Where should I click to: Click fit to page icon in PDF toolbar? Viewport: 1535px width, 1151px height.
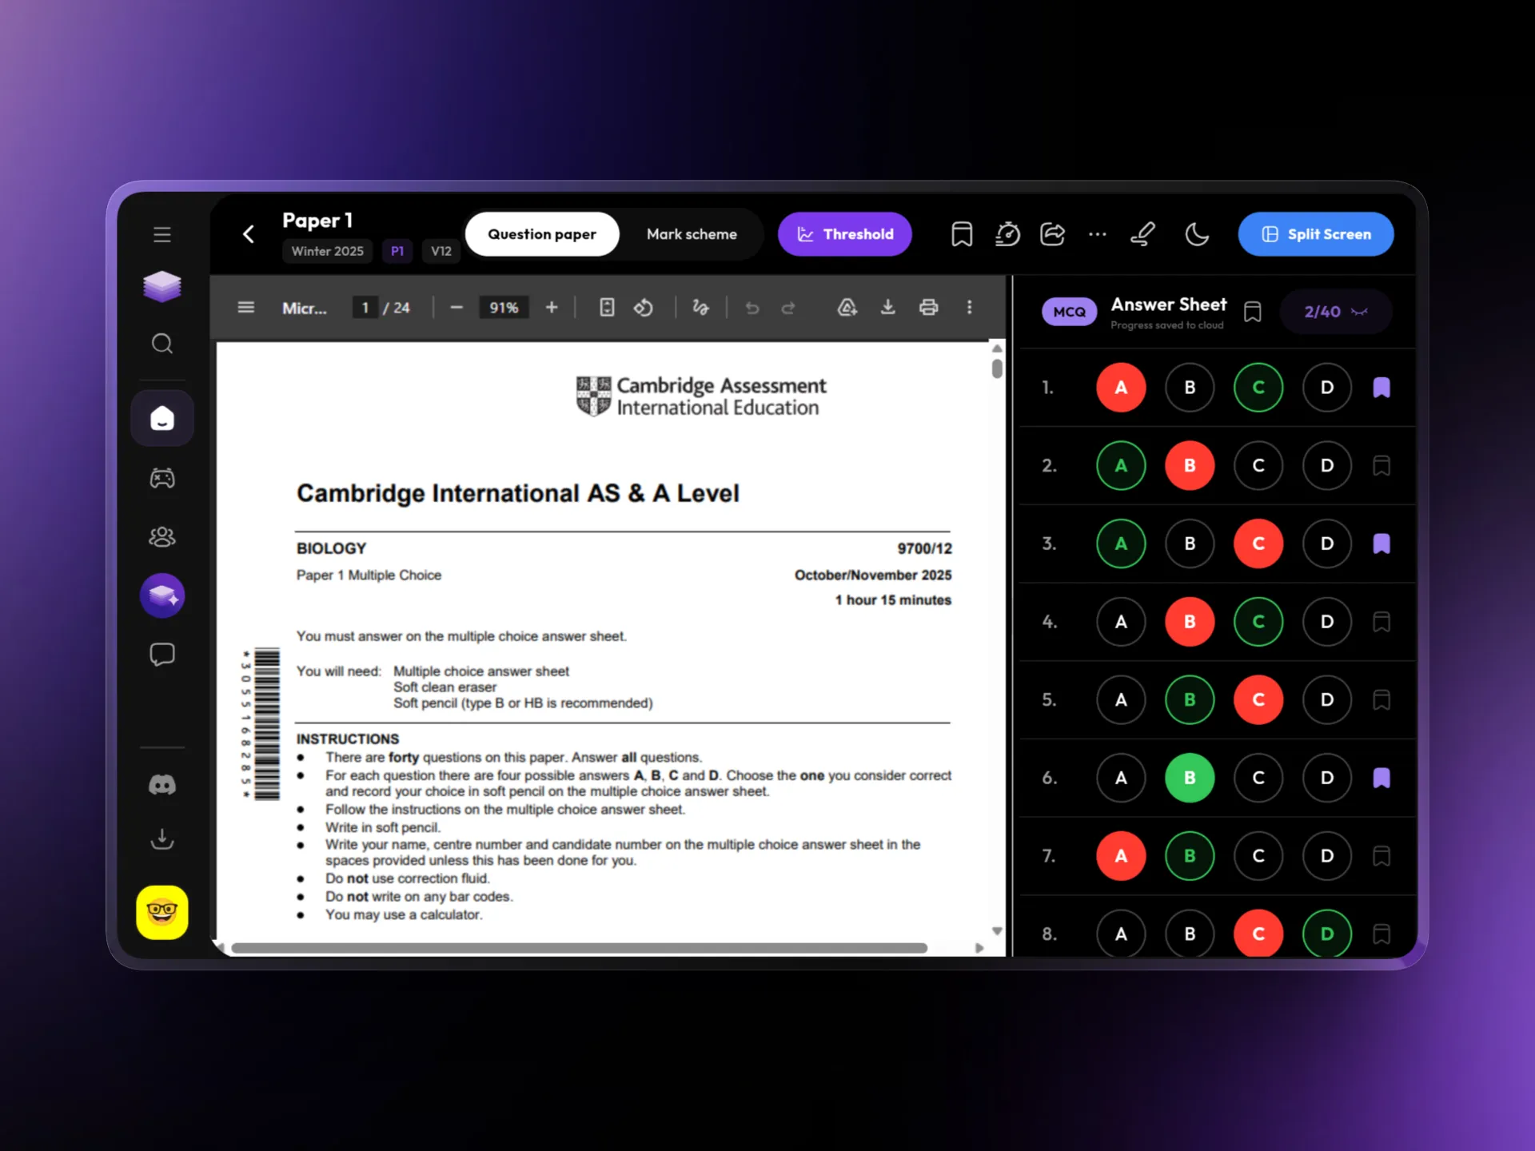607,308
